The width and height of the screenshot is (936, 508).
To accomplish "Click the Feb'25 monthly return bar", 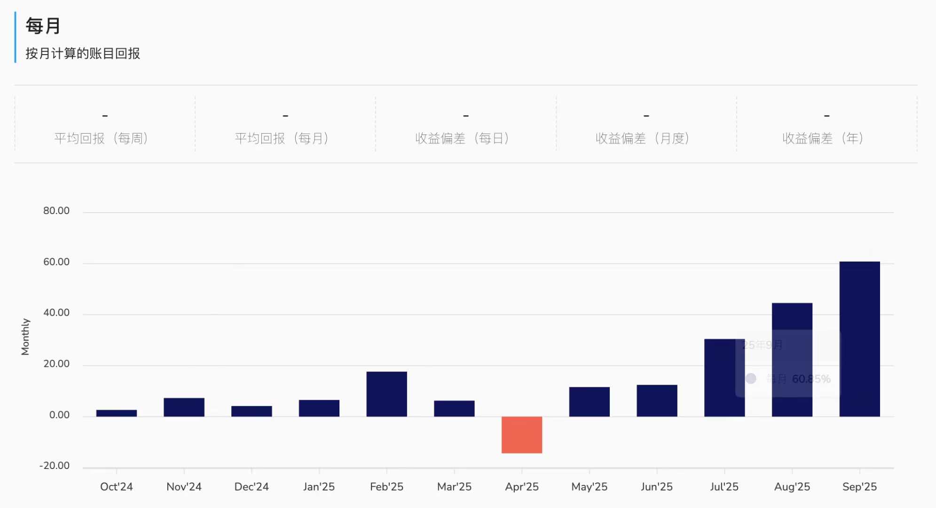I will (386, 394).
